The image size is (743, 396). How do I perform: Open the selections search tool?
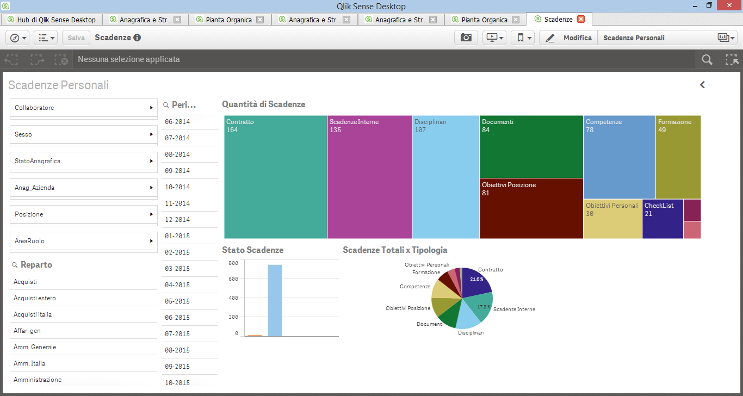707,60
